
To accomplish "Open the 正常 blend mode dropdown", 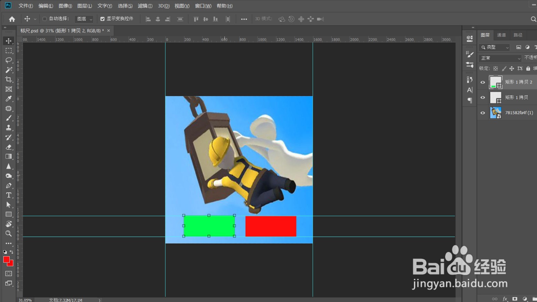I will (500, 58).
